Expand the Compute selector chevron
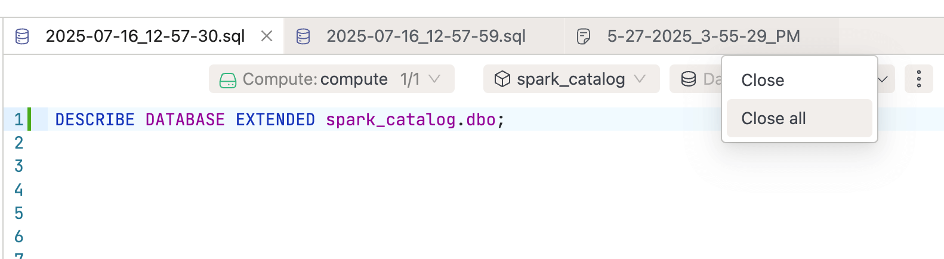Viewport: 944px width, 259px height. [x=434, y=79]
